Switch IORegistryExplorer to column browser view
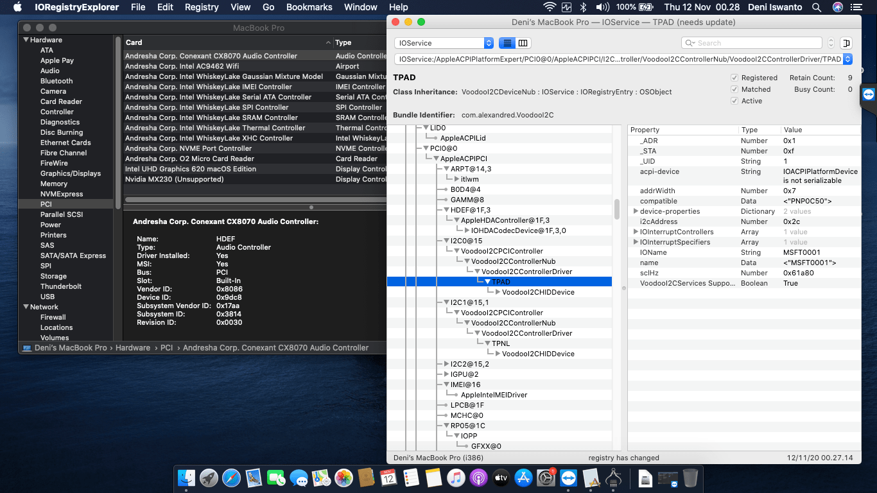Viewport: 877px width, 493px height. point(523,43)
